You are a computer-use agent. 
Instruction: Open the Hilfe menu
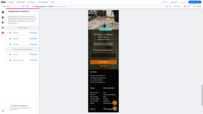pos(52,2)
